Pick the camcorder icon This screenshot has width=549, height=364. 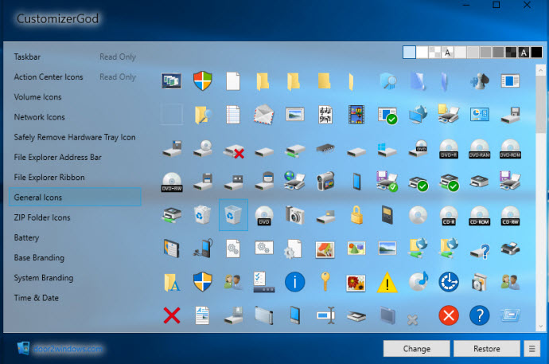(325, 181)
